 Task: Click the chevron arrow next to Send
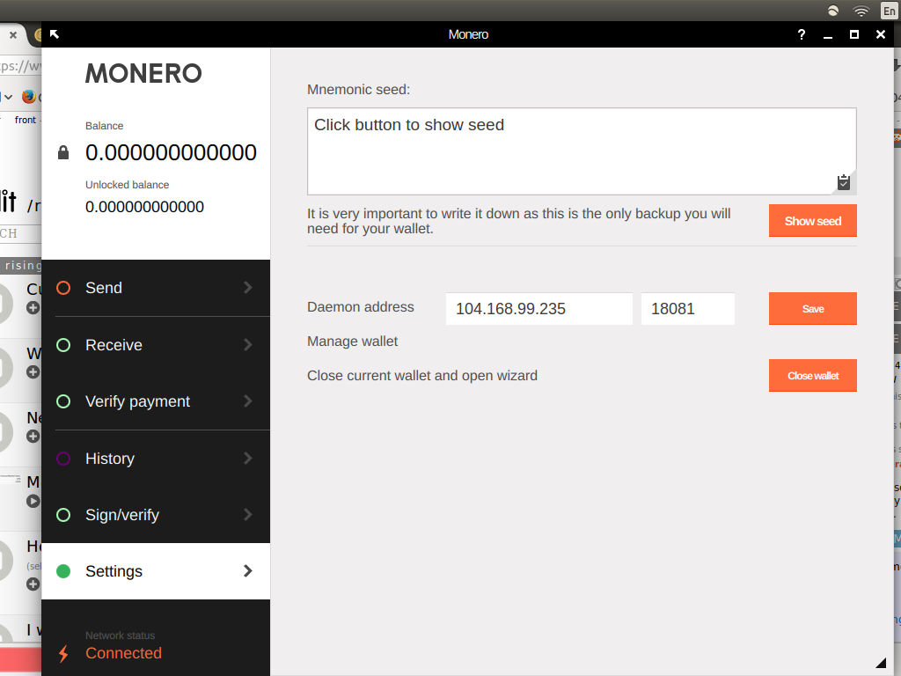(247, 288)
